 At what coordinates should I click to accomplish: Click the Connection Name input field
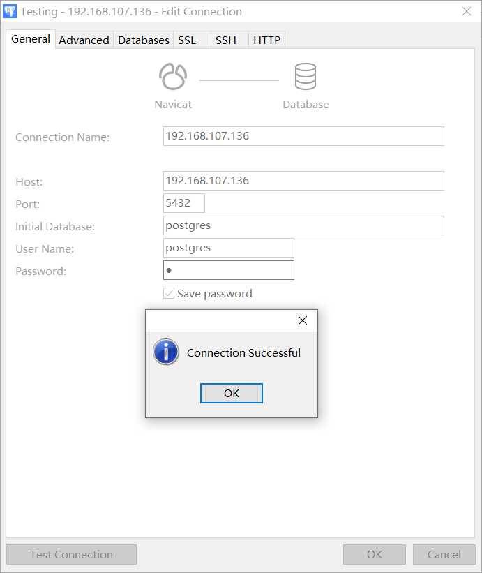[303, 136]
